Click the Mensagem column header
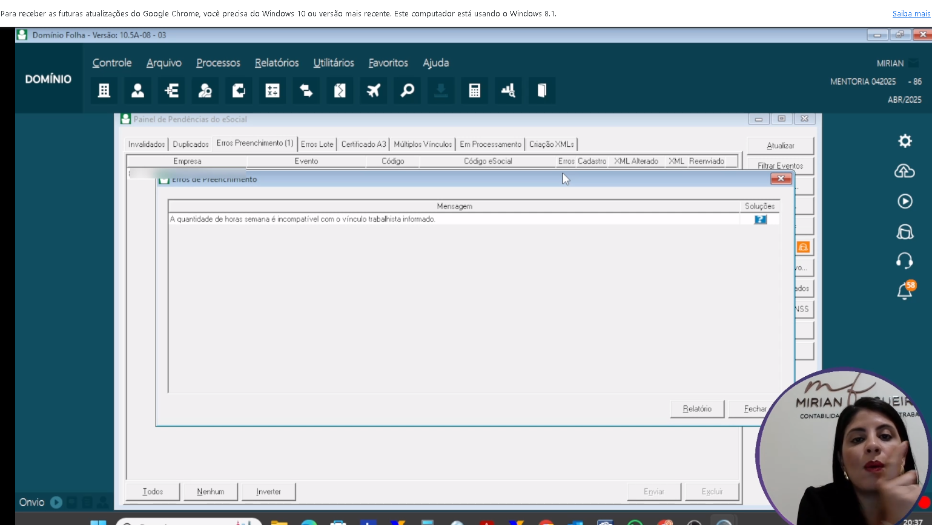Viewport: 932px width, 525px height. (x=454, y=206)
